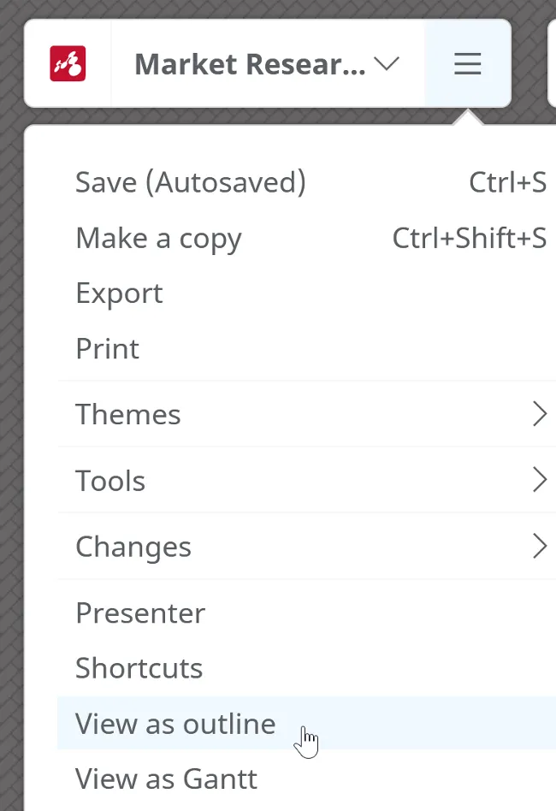Open the Tools submenu entry
The width and height of the screenshot is (556, 811).
110,481
